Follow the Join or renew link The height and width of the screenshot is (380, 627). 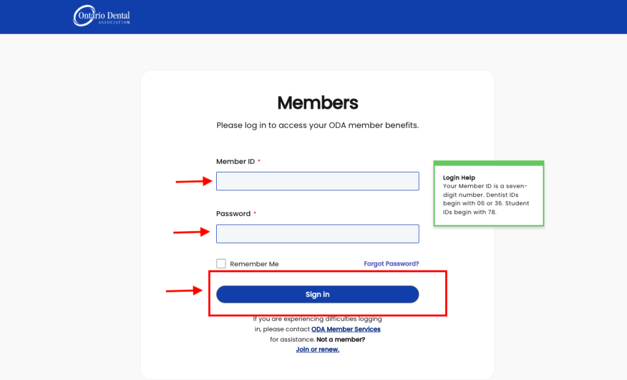coord(318,349)
